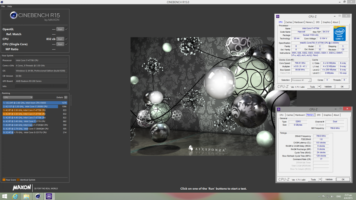356x200 pixels.
Task: Switch to Memory tab in upper CPU-Z
Action: coord(309,22)
